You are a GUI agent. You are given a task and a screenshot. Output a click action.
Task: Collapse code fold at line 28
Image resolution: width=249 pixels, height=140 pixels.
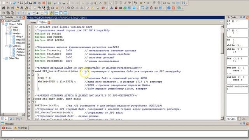[x=33, y=99]
